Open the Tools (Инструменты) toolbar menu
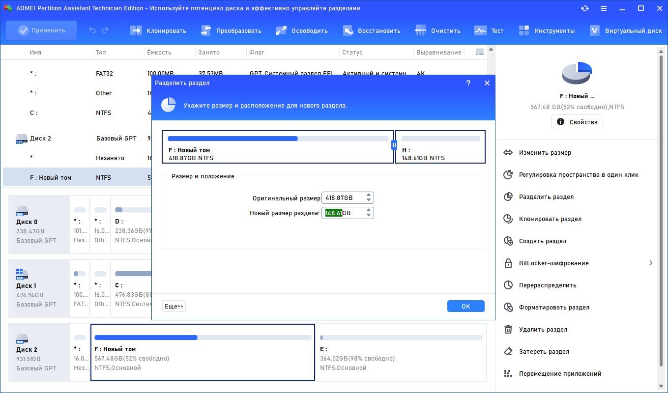This screenshot has height=393, width=668. pos(524,30)
